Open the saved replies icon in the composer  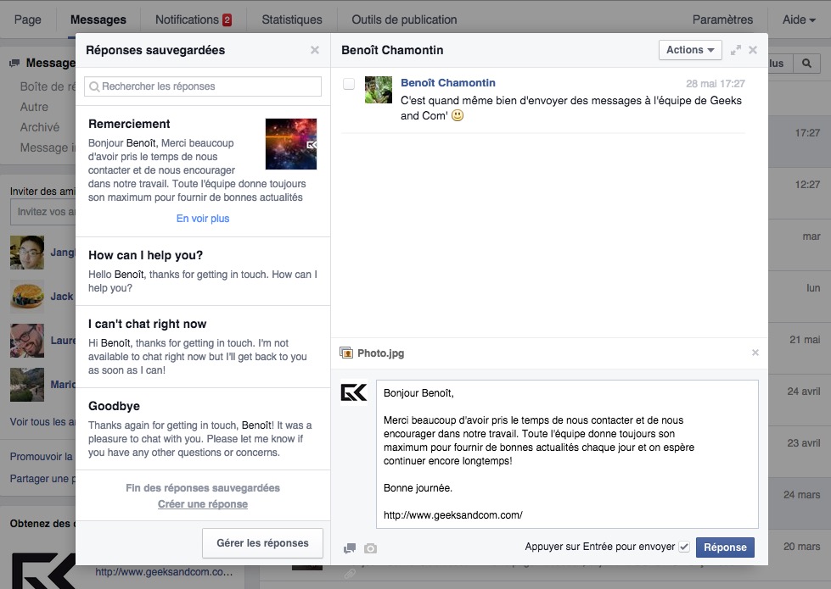click(x=349, y=547)
